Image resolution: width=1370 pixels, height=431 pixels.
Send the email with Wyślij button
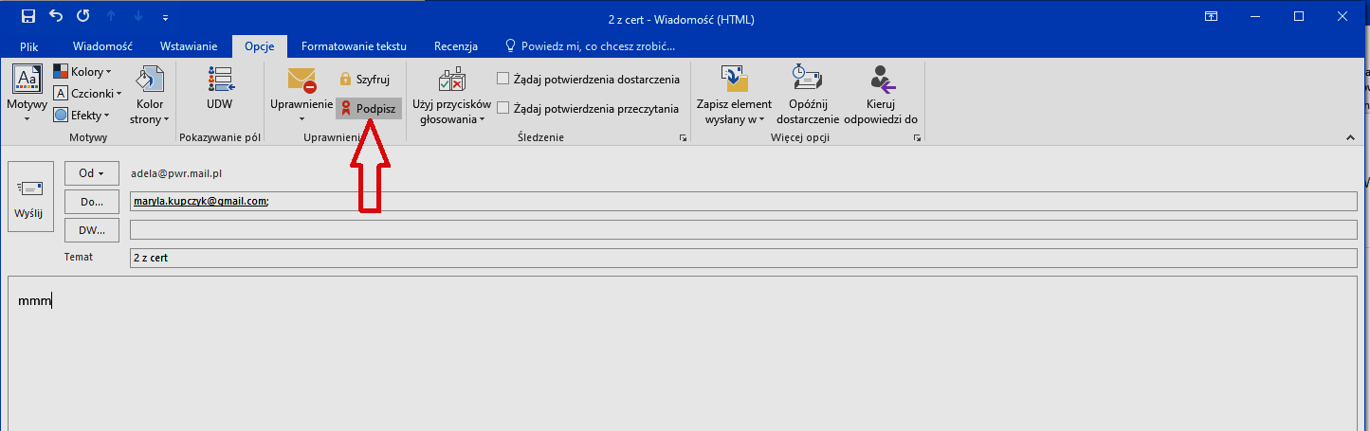[x=29, y=198]
